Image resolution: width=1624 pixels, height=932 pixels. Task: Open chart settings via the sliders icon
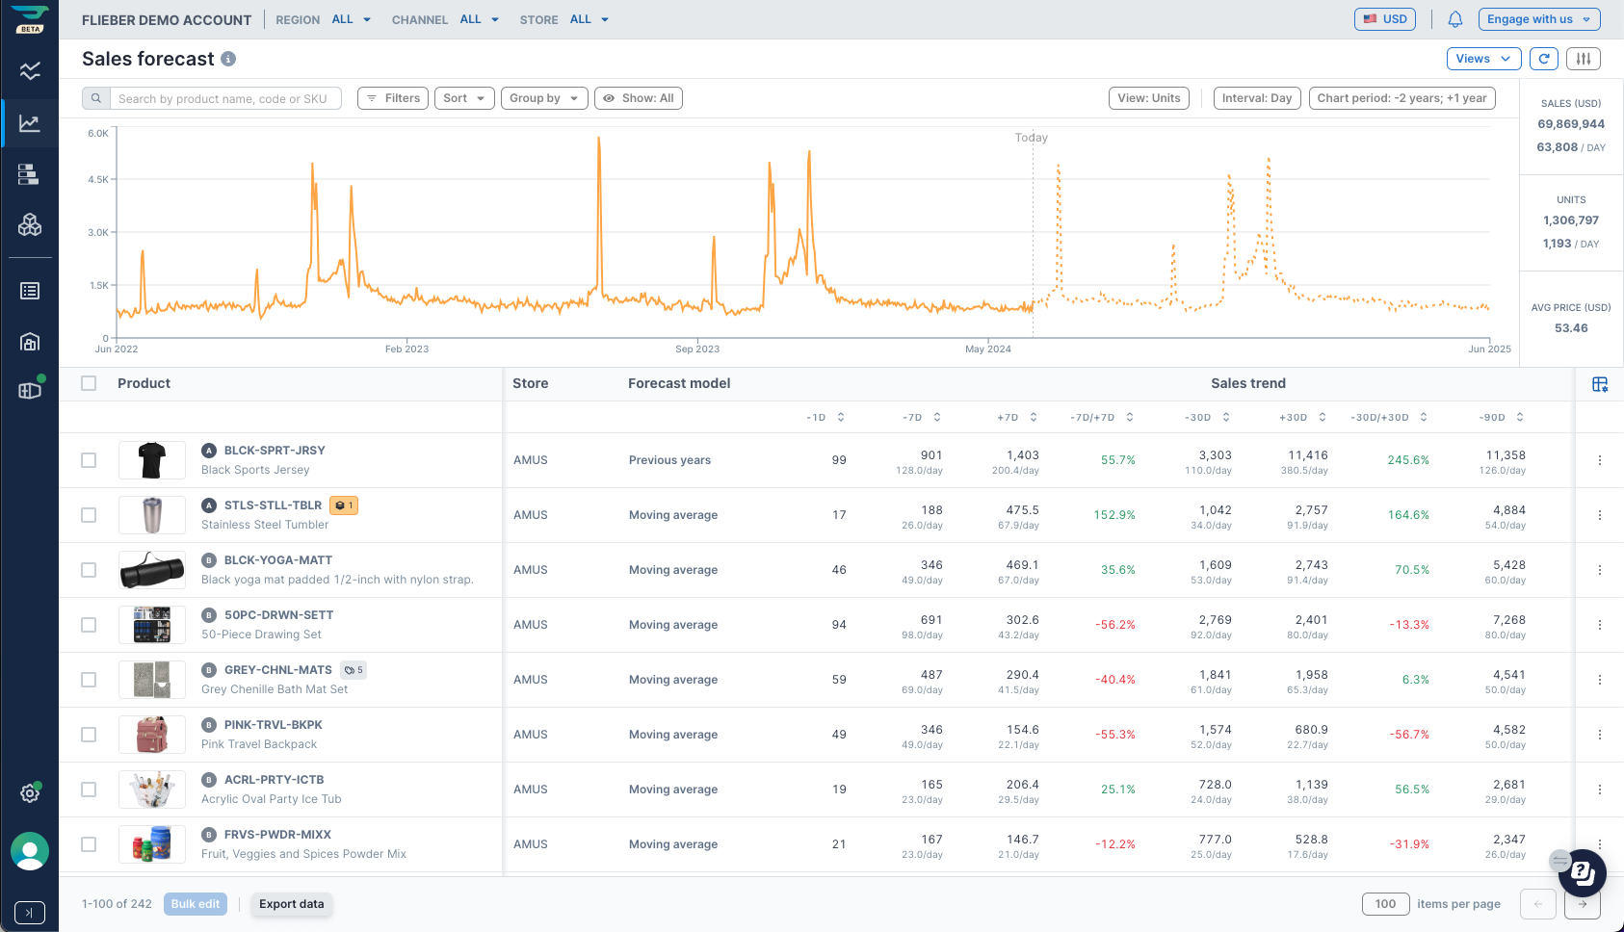pos(1584,58)
